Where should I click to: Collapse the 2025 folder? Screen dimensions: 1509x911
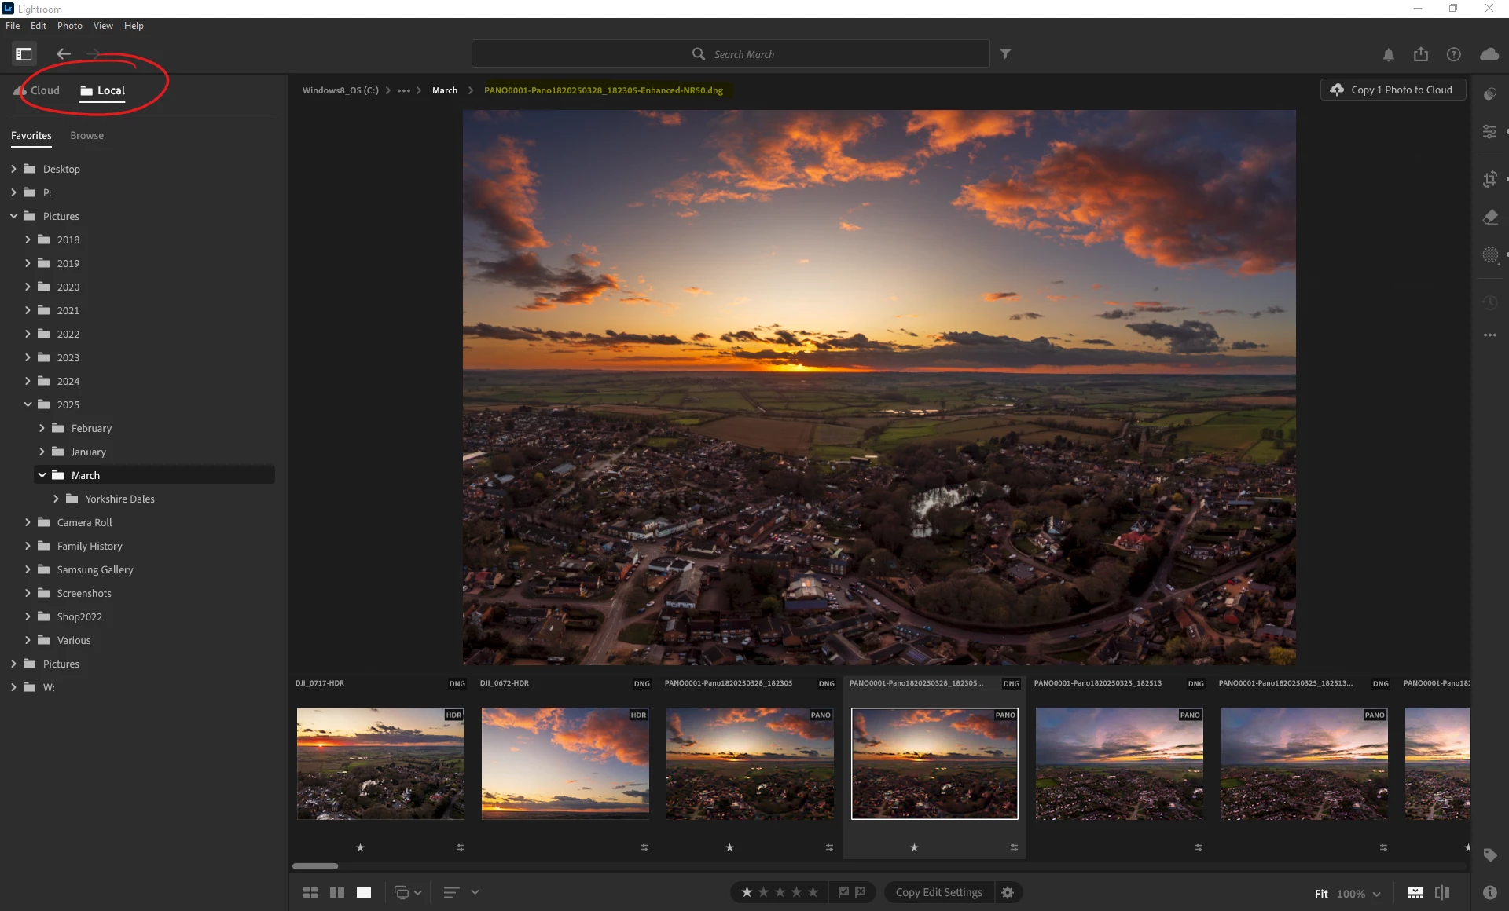(x=28, y=404)
